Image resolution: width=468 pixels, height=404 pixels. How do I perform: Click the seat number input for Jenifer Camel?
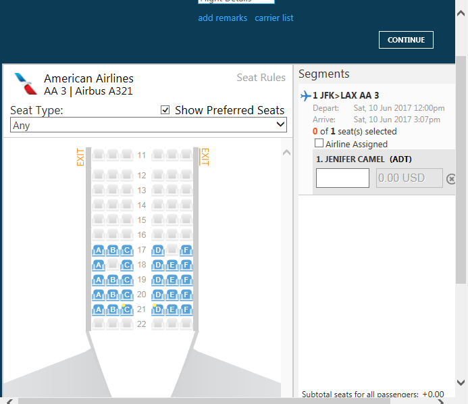(x=342, y=178)
